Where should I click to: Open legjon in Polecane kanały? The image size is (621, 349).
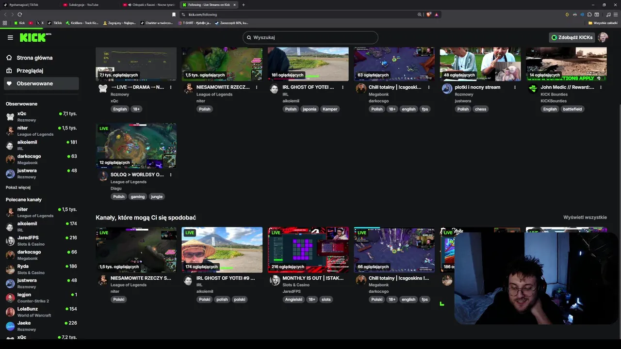41,298
